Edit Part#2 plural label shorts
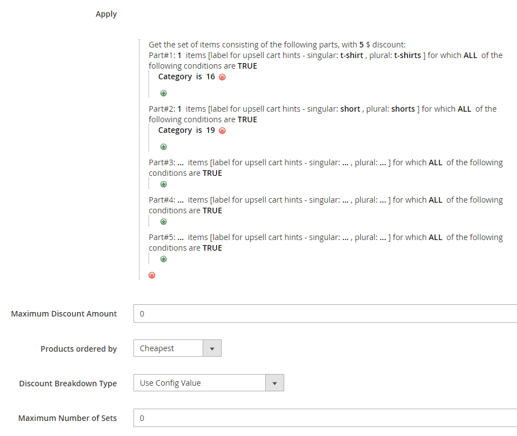The image size is (517, 436). 403,109
